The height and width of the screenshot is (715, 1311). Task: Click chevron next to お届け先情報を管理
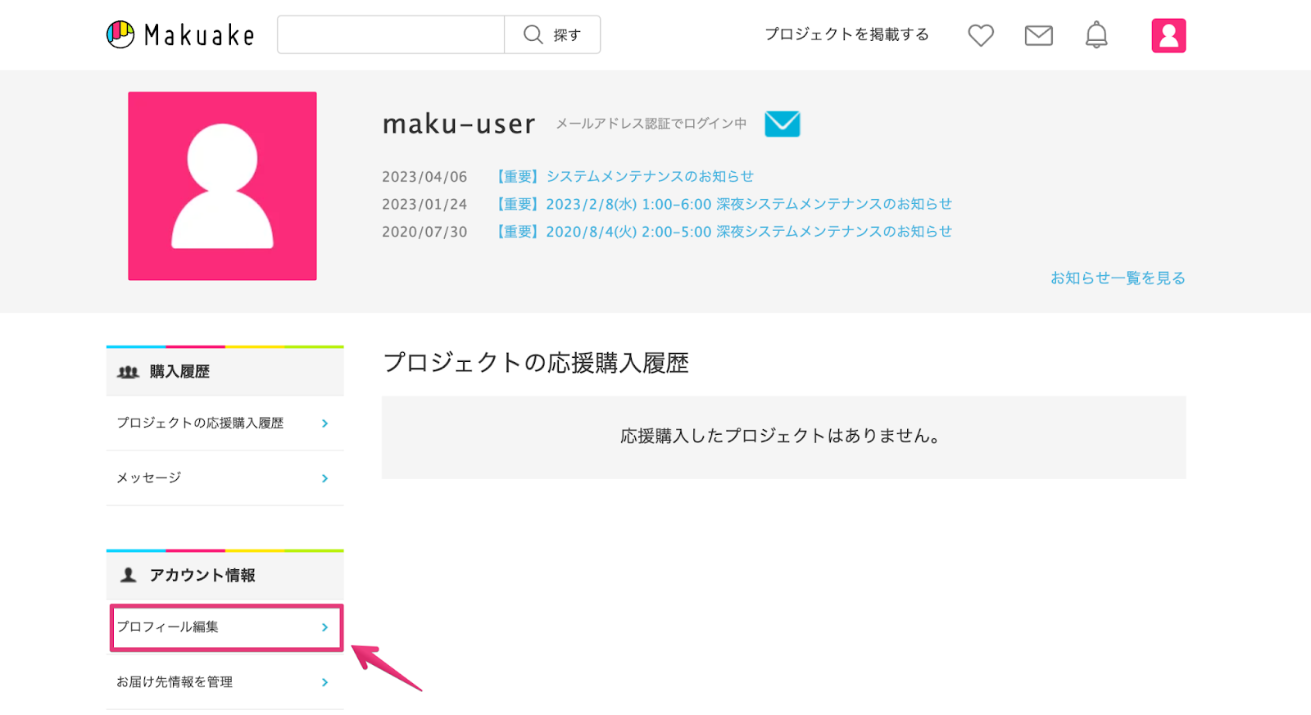(x=325, y=682)
